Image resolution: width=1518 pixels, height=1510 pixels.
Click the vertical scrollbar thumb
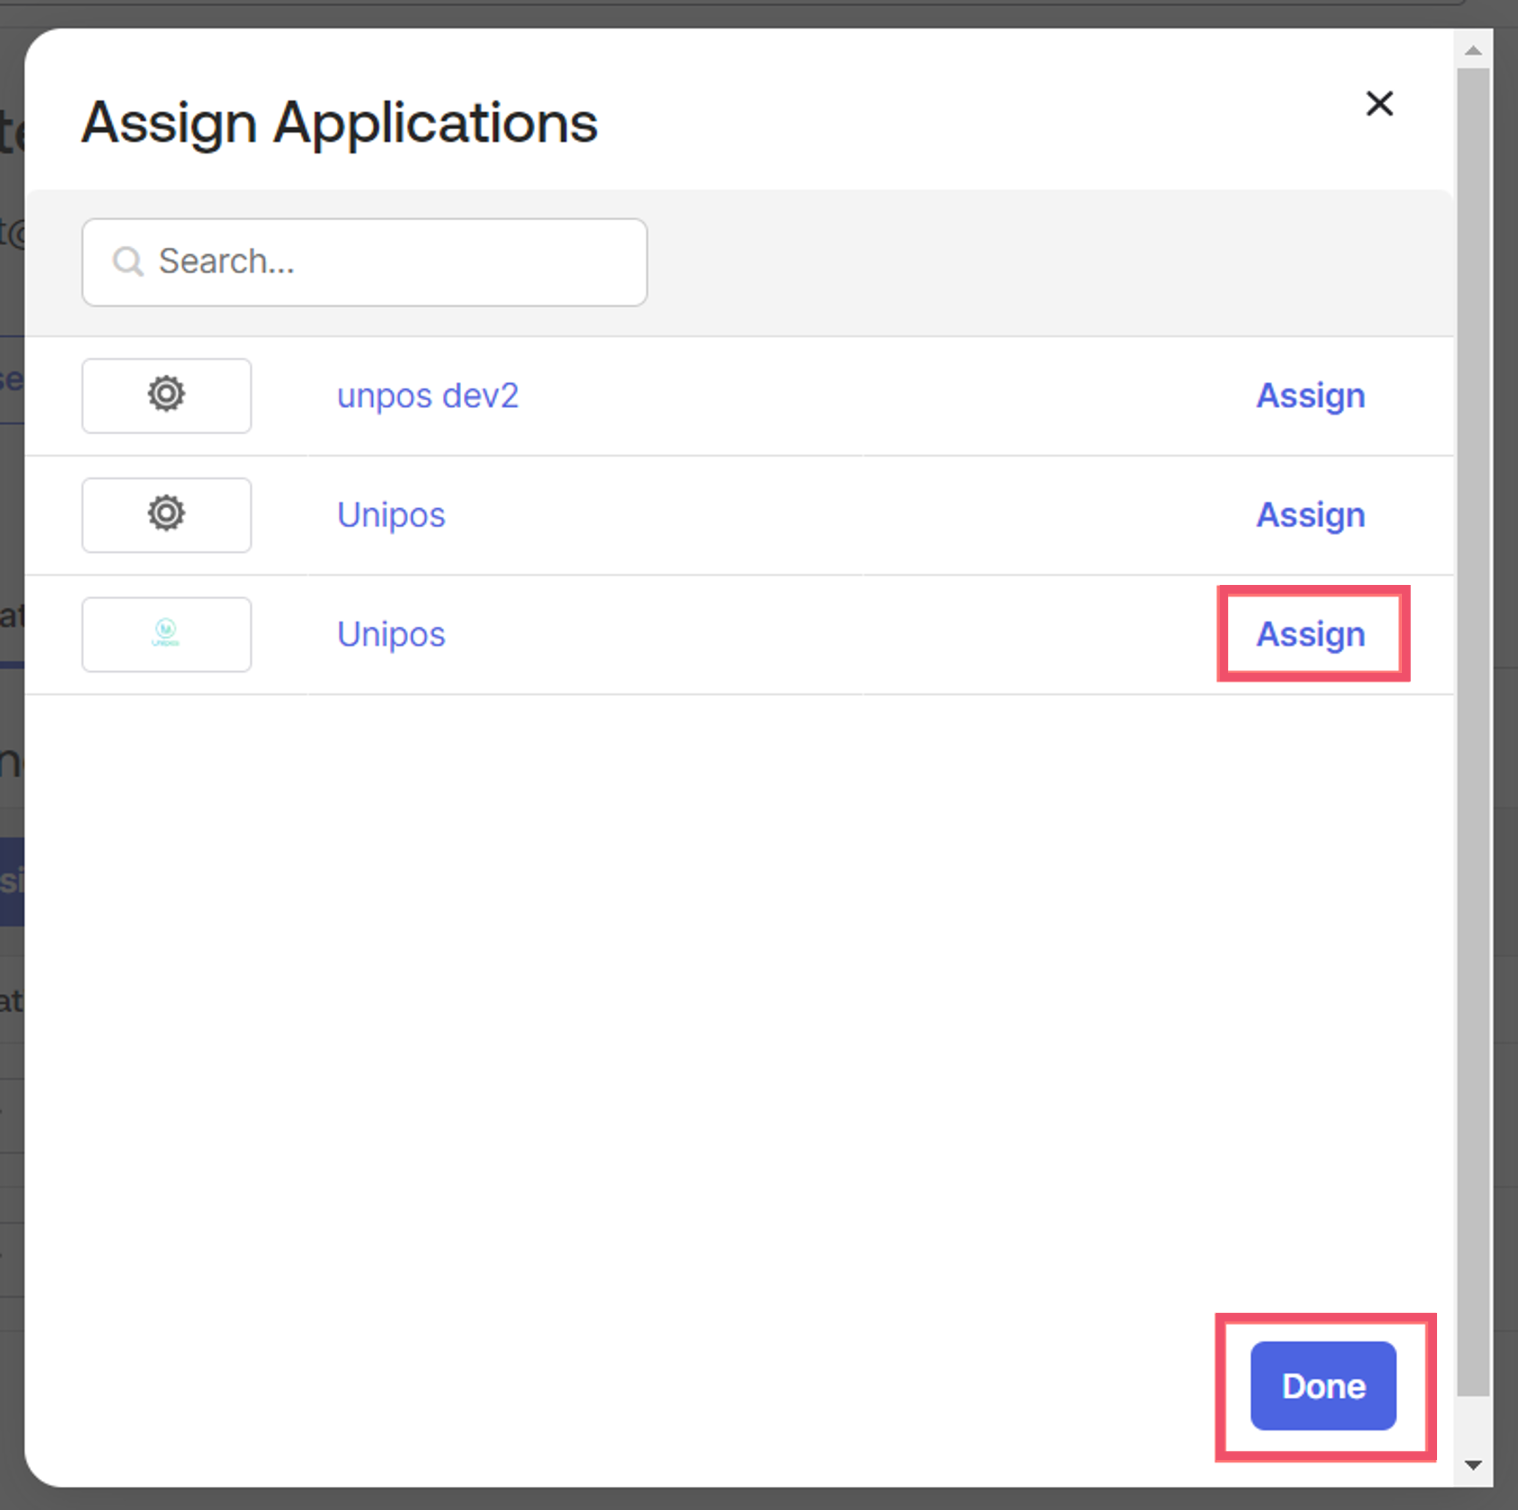point(1473,731)
